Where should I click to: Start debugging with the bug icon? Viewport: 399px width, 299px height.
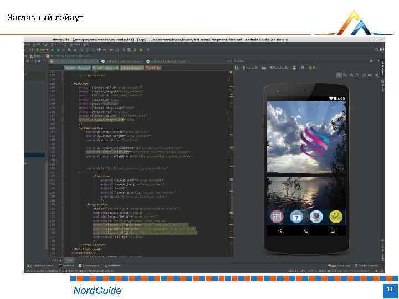(x=58, y=50)
